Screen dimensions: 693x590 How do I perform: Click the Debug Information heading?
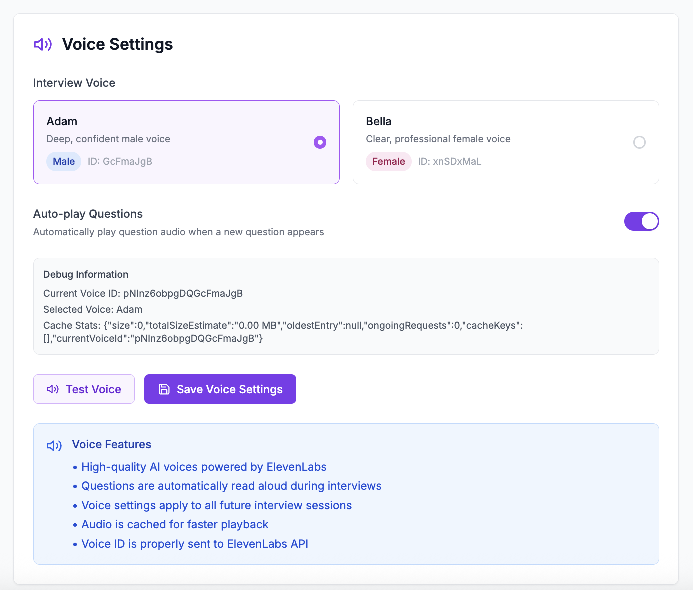pos(86,274)
